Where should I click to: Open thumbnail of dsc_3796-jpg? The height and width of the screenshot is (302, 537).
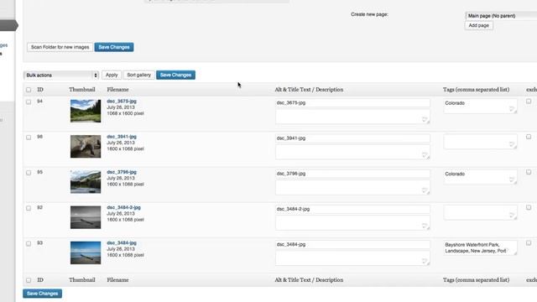pyautogui.click(x=86, y=182)
